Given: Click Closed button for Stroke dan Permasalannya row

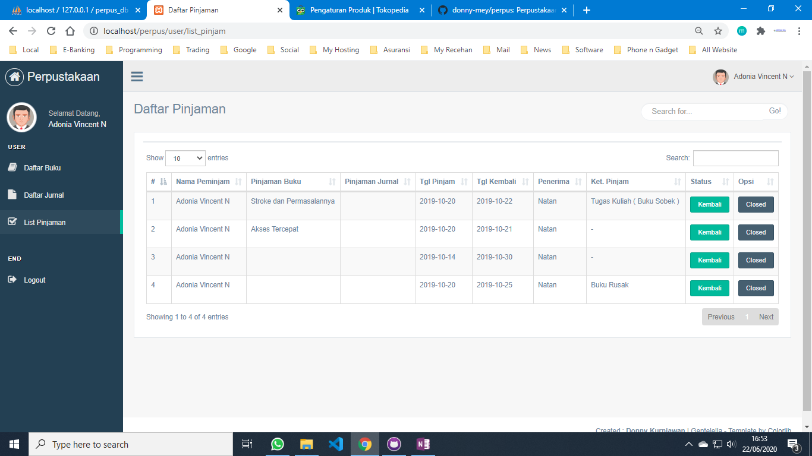Looking at the screenshot, I should point(756,204).
